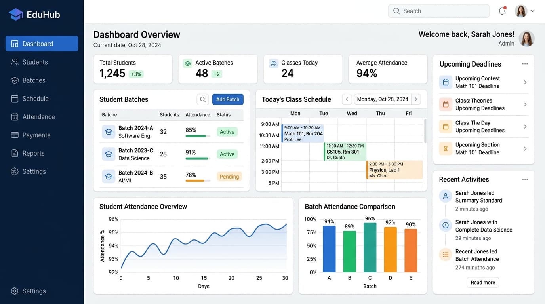Click the Batch 2024-A graduation cap icon
The height and width of the screenshot is (304, 545).
(x=109, y=132)
